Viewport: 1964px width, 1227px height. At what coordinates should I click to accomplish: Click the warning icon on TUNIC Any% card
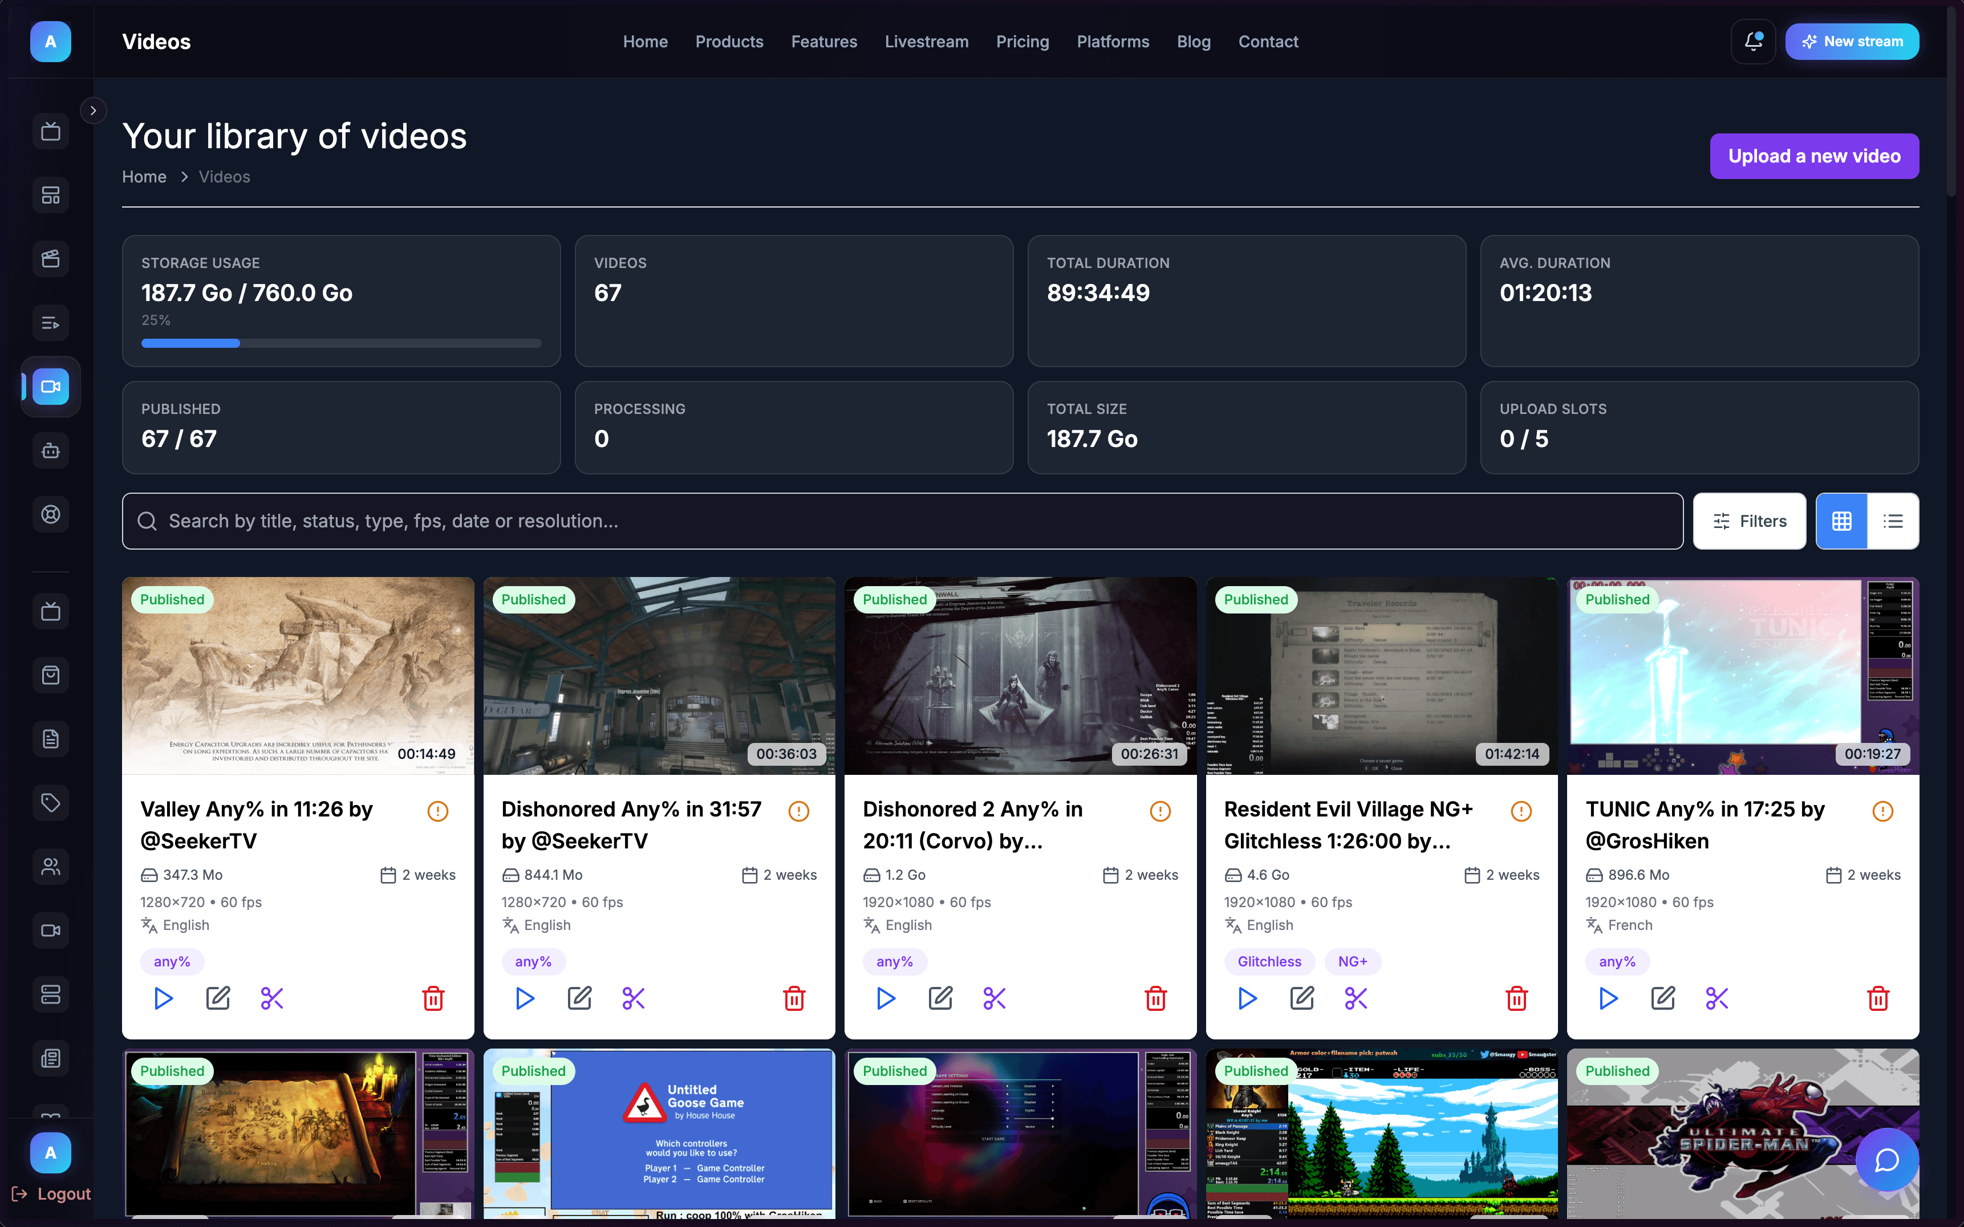(1883, 811)
